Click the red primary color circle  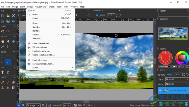(165, 58)
